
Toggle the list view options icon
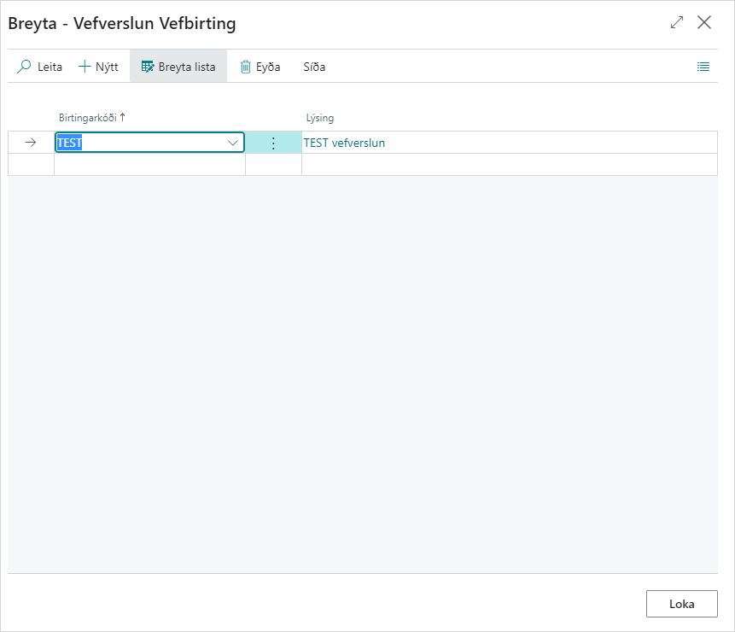pyautogui.click(x=703, y=67)
